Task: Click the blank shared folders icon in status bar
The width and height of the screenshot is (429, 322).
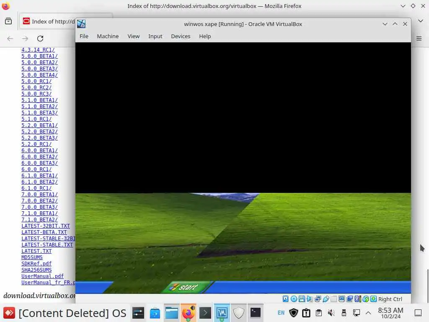Action: click(333, 299)
